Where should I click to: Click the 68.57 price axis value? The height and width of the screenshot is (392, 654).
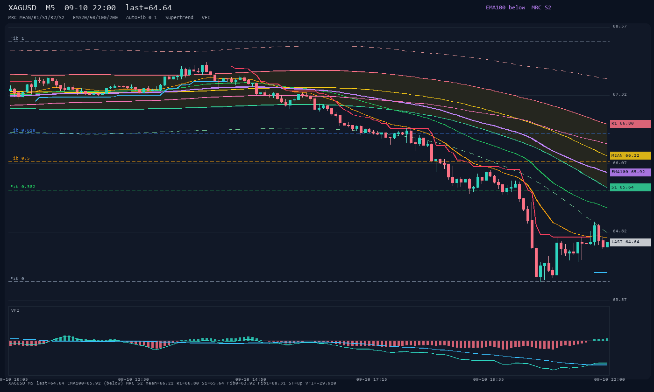click(620, 26)
